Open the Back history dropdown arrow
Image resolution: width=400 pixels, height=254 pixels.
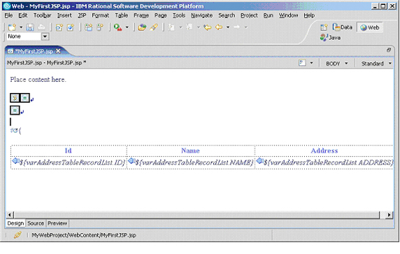pos(228,27)
